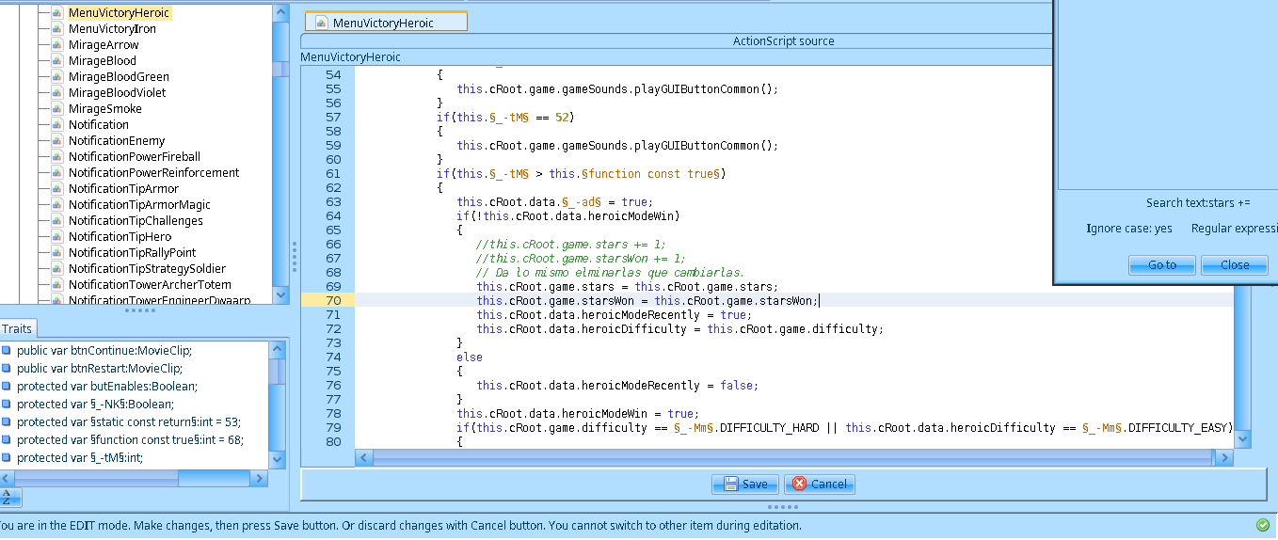Click the MirageArrow class icon in tree
The height and width of the screenshot is (540, 1278).
(x=57, y=45)
